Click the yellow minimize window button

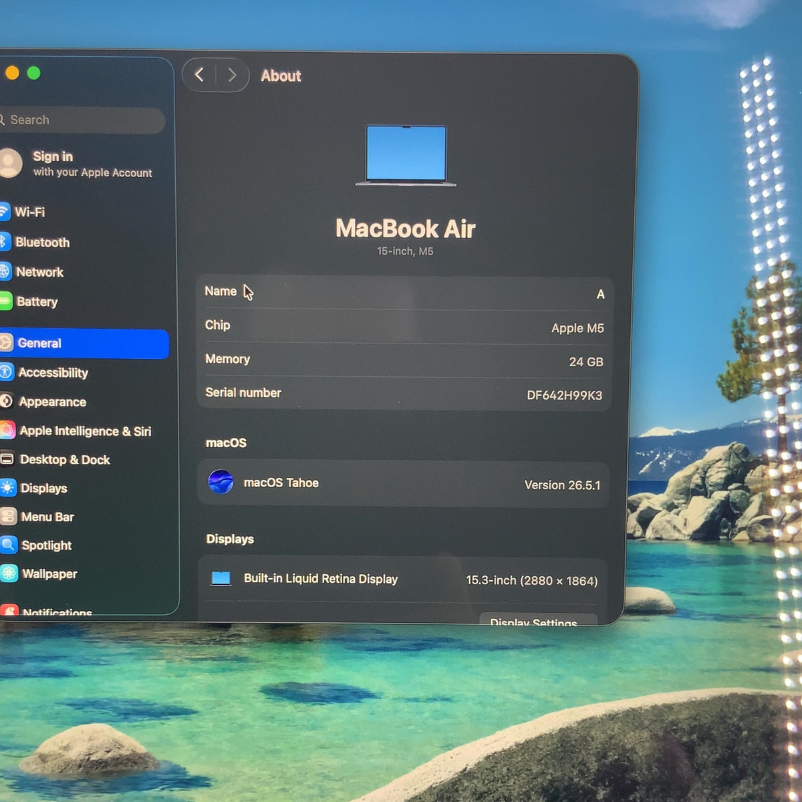11,73
